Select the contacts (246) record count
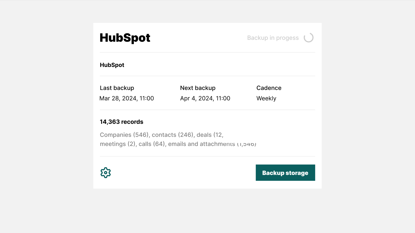The height and width of the screenshot is (233, 415). tap(173, 135)
